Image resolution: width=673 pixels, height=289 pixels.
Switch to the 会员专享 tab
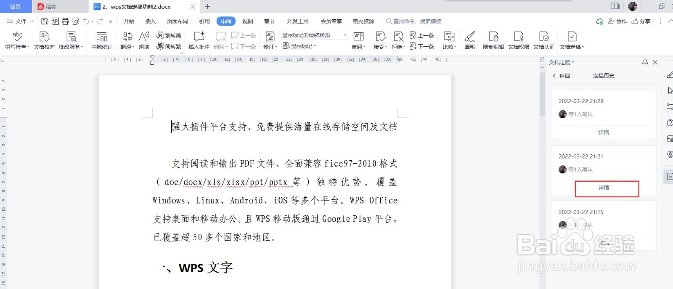coord(331,21)
